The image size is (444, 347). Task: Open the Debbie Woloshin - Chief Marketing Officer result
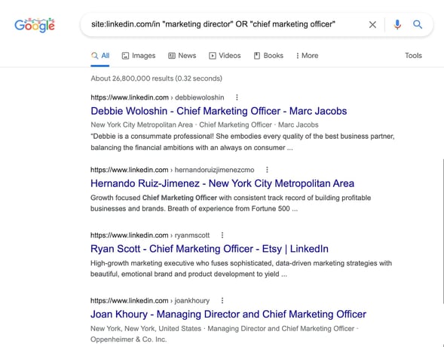click(219, 111)
